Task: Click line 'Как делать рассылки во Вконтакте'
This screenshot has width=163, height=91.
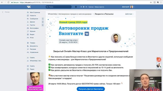Action: point(81,70)
